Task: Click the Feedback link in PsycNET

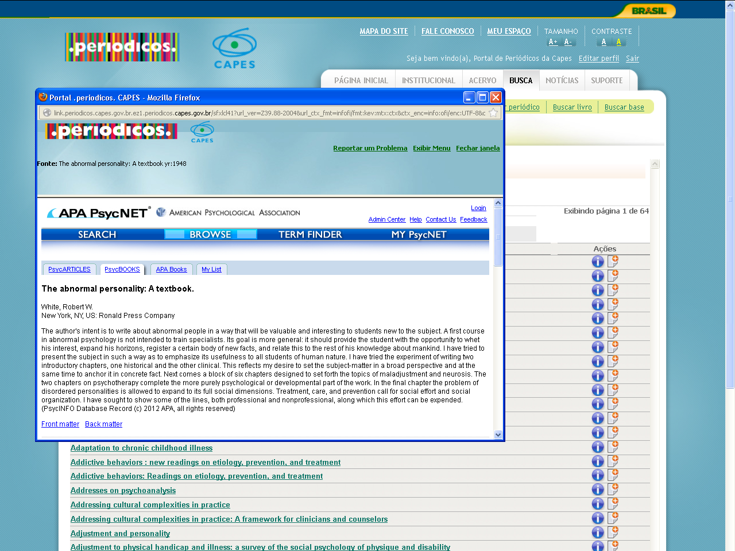Action: tap(473, 220)
